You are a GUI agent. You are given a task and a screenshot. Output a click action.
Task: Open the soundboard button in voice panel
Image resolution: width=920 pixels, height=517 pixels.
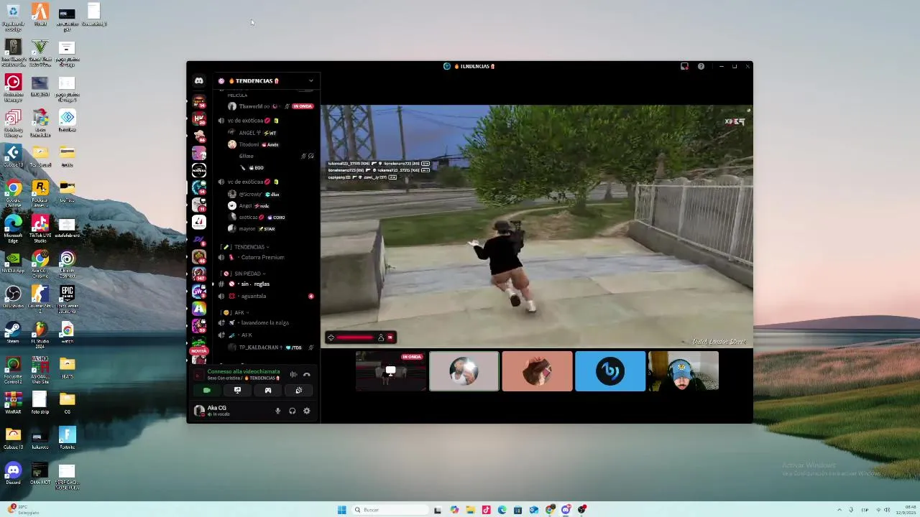coord(298,391)
